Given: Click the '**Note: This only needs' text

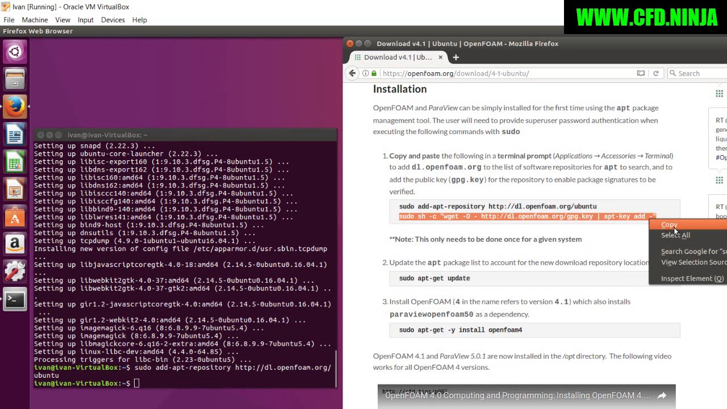Looking at the screenshot, I should pyautogui.click(x=486, y=239).
